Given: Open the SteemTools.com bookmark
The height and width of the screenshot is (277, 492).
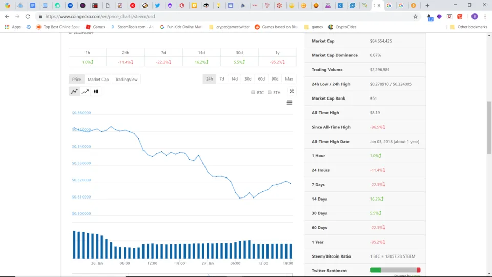Looking at the screenshot, I should tap(132, 27).
